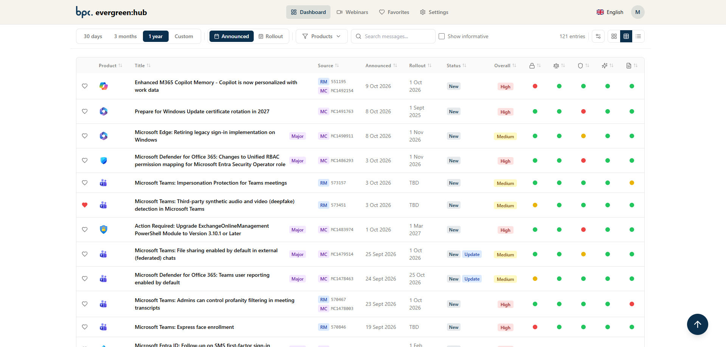Favorite the Impersonation Protection for Teams message
Image resolution: width=726 pixels, height=347 pixels.
pyautogui.click(x=85, y=183)
